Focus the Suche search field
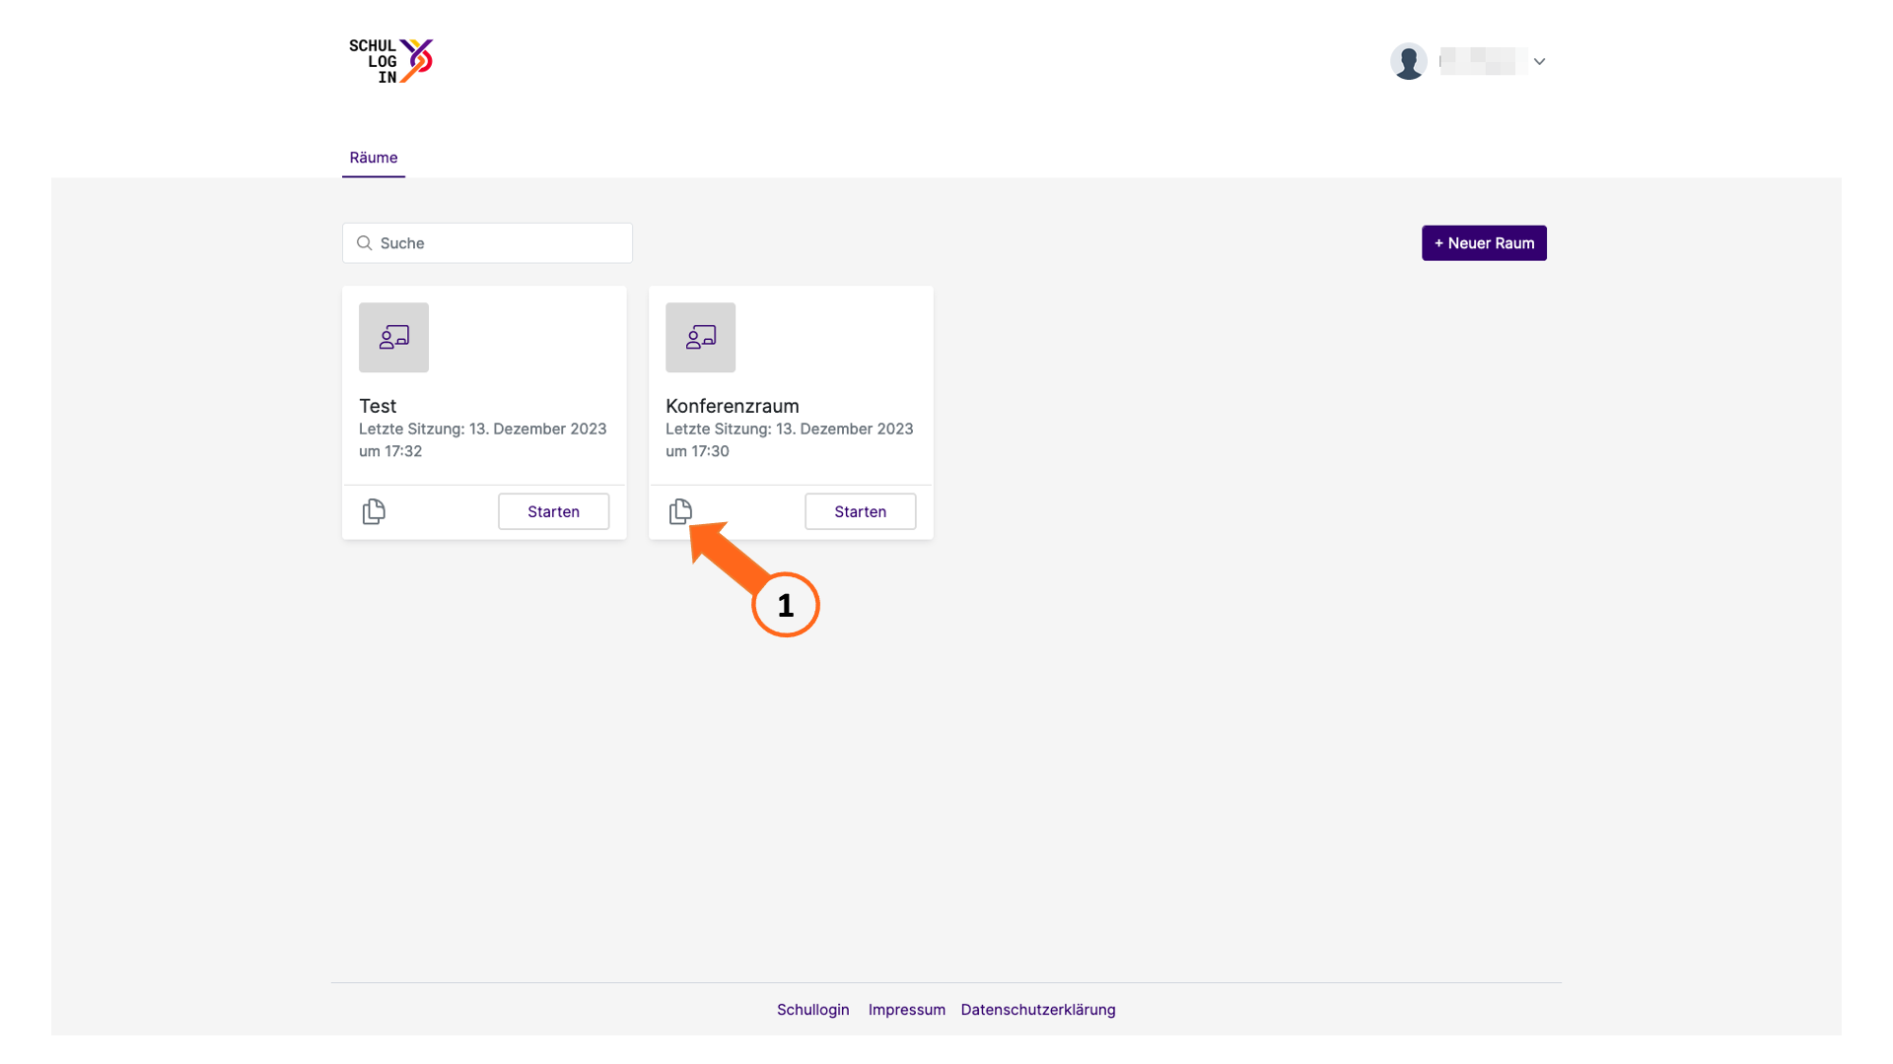Viewport: 1893px width, 1064px height. pos(487,243)
